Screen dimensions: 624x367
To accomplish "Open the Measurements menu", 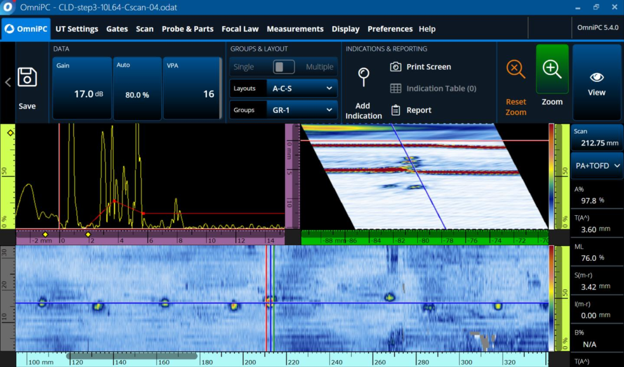I will pyautogui.click(x=295, y=29).
